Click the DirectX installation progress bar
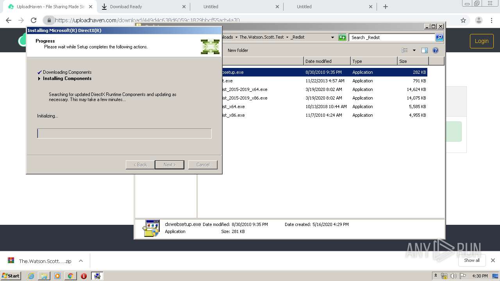This screenshot has width=500, height=281. coord(124,133)
